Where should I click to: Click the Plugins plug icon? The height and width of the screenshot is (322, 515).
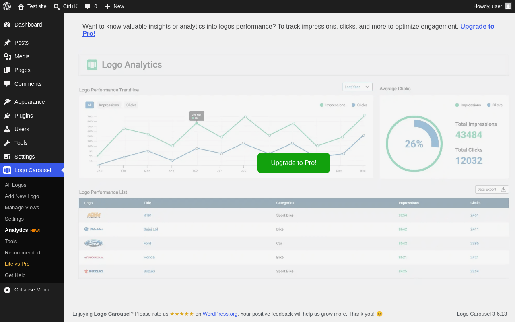[7, 116]
